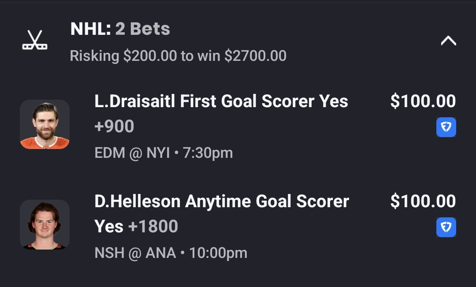Open the D.Helleson Anytime Goal Scorer bet
Viewport: 476px width, 287px height.
[222, 201]
